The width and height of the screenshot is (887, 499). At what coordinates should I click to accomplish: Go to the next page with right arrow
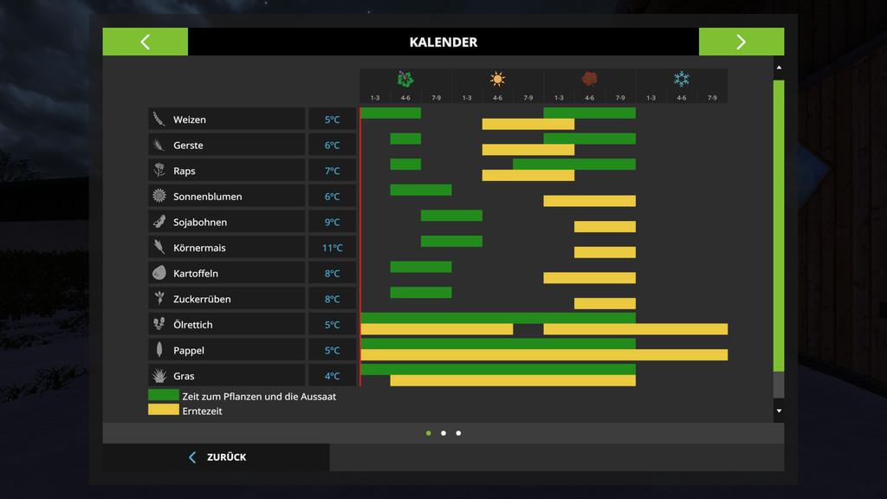click(x=741, y=42)
